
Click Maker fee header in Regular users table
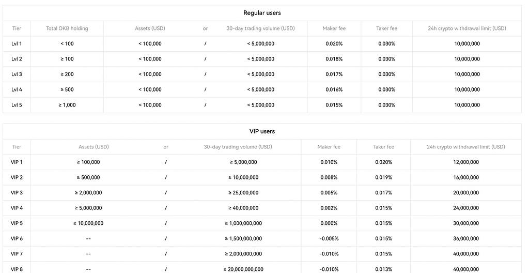(x=334, y=28)
